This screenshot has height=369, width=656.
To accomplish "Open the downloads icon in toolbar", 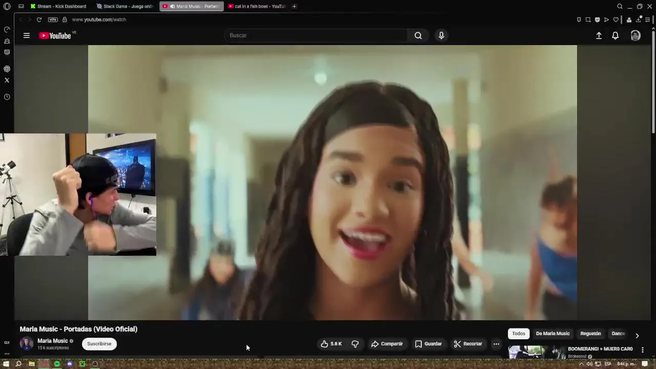I will pos(639,19).
